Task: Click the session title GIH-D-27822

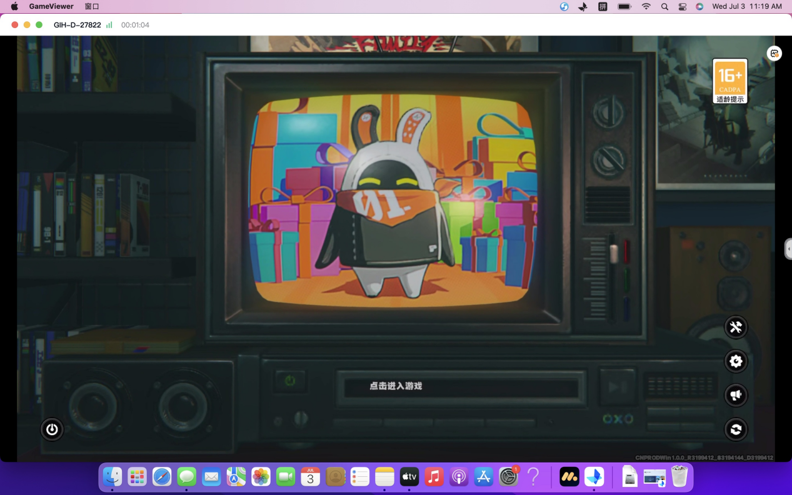Action: click(x=78, y=25)
